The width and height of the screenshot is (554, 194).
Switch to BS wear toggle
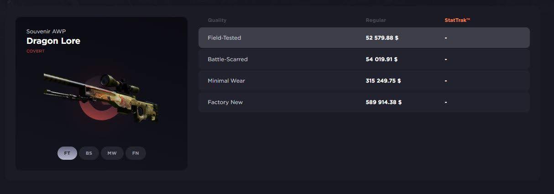point(89,153)
